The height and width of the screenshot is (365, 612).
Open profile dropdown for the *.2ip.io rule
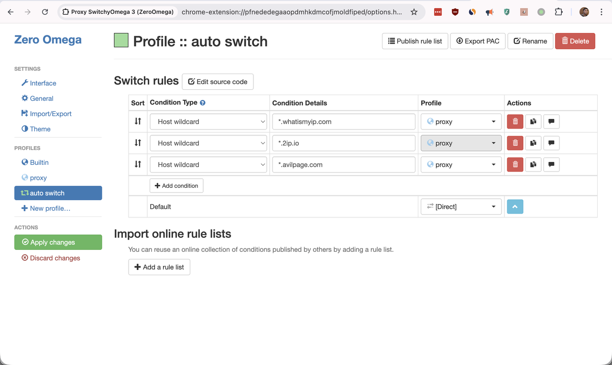[461, 143]
